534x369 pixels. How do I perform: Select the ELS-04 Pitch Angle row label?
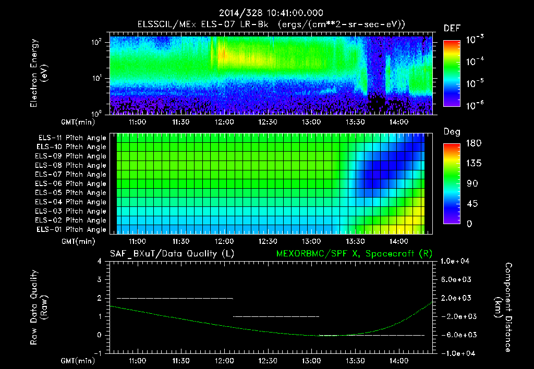71,202
